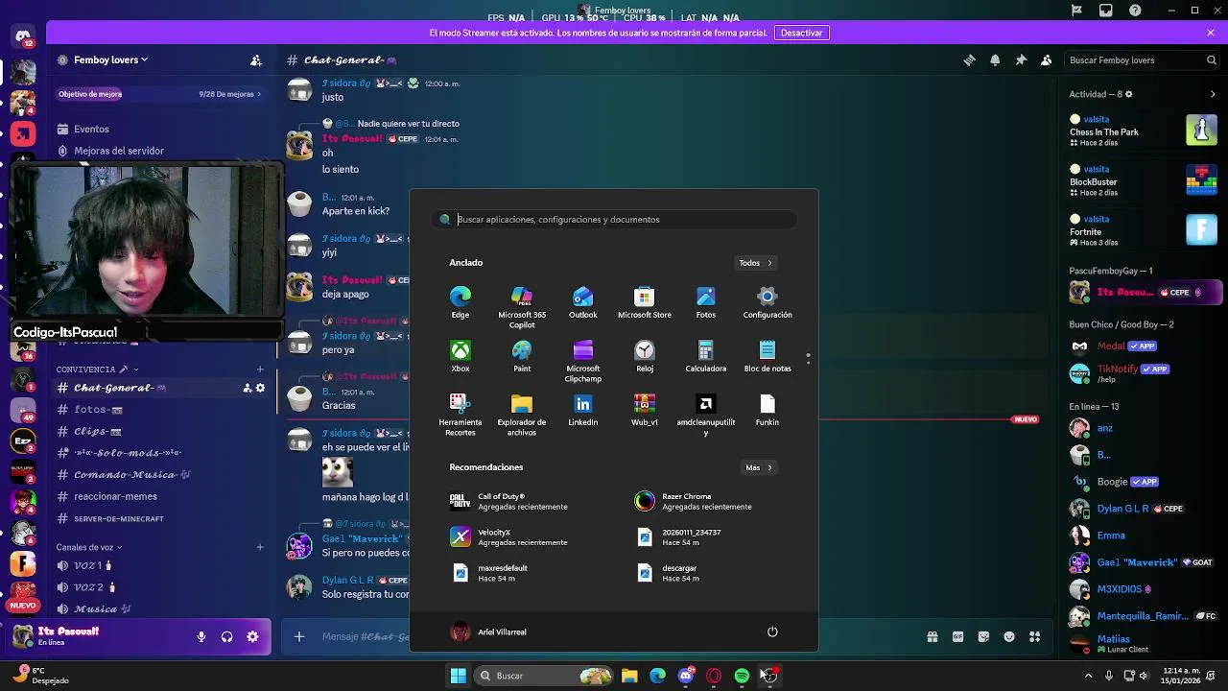The width and height of the screenshot is (1228, 691).
Task: Open volume control in system tray
Action: (x=1144, y=676)
